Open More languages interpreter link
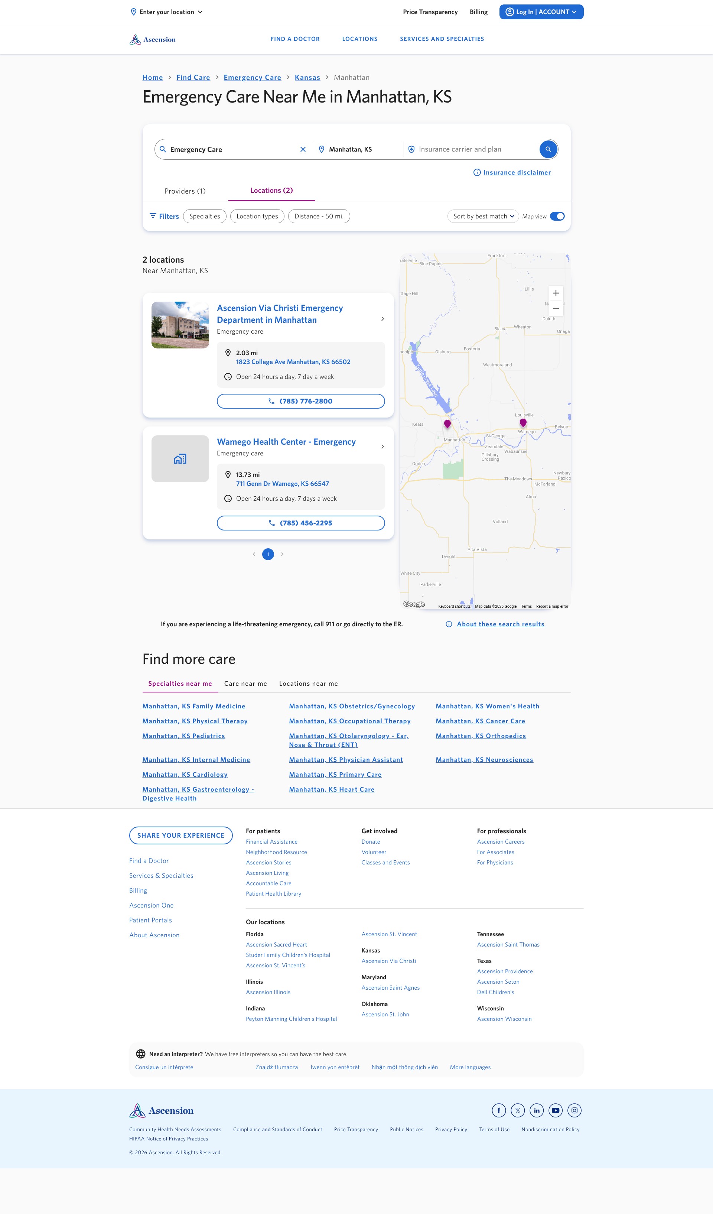 coord(470,1067)
